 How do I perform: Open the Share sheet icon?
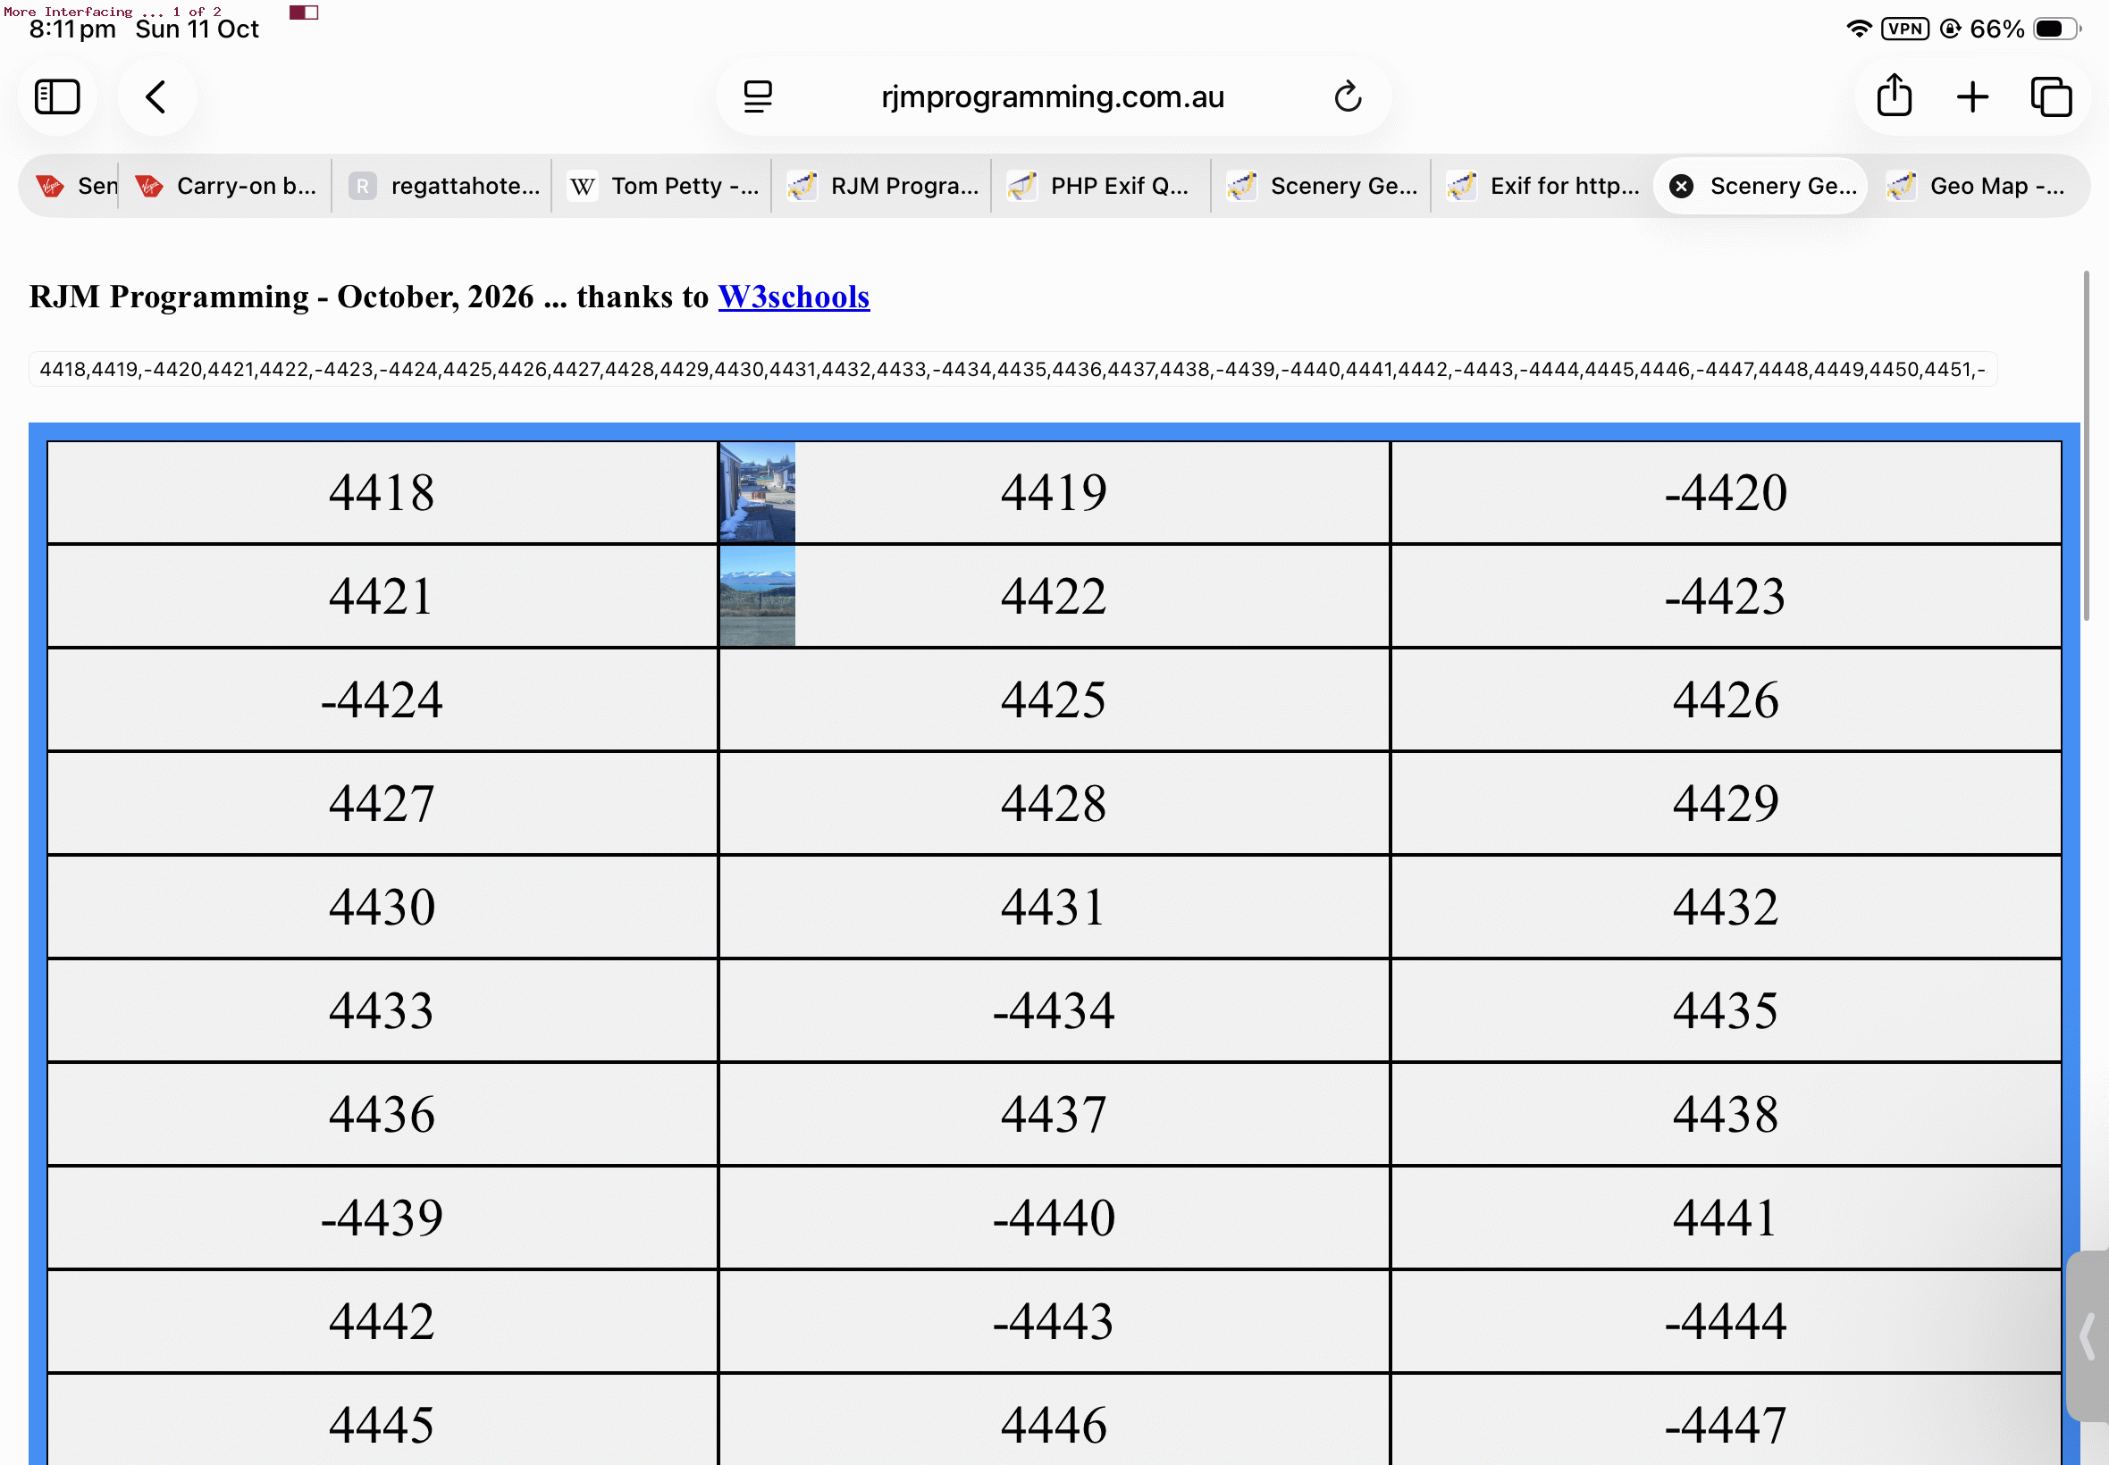[1895, 96]
